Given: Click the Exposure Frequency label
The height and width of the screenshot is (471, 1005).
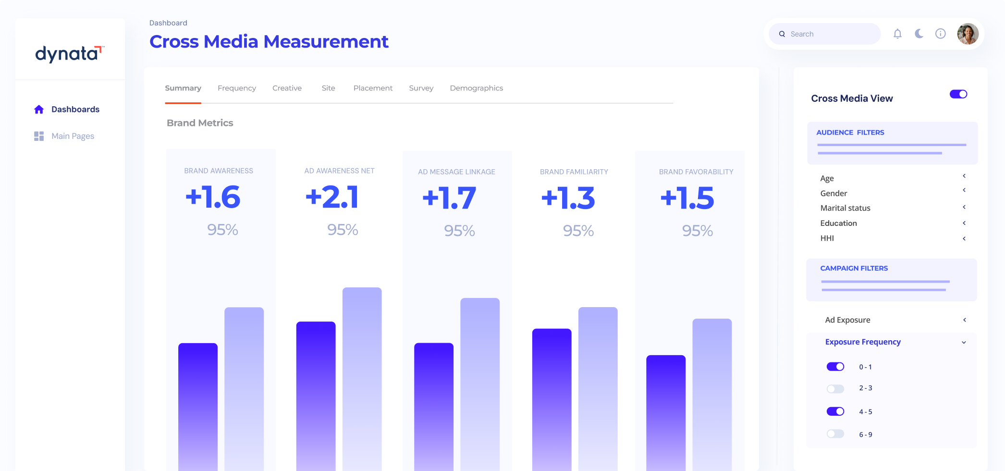Looking at the screenshot, I should [863, 342].
